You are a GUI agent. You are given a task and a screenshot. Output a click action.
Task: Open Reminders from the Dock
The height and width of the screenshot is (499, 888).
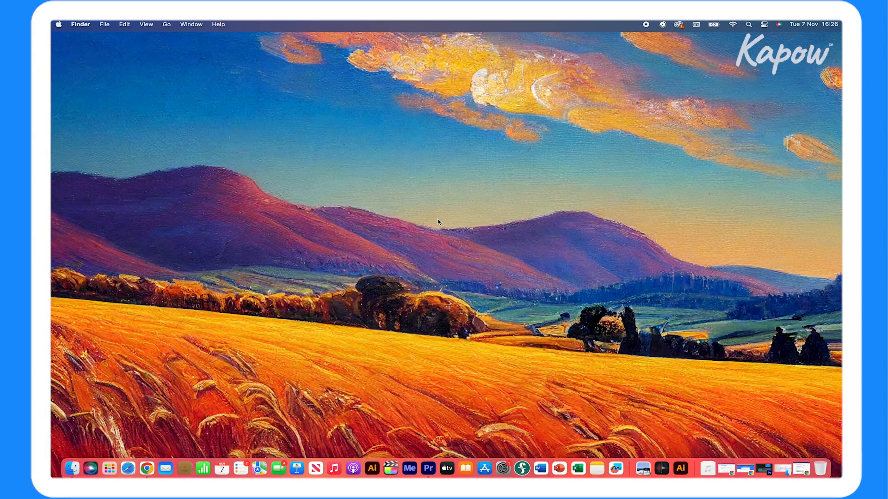[241, 468]
